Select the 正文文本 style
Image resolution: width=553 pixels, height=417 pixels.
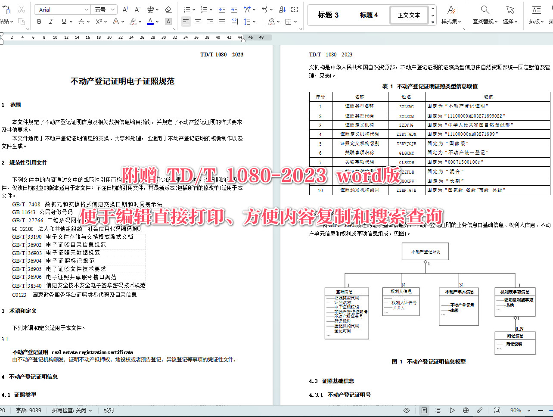(409, 15)
